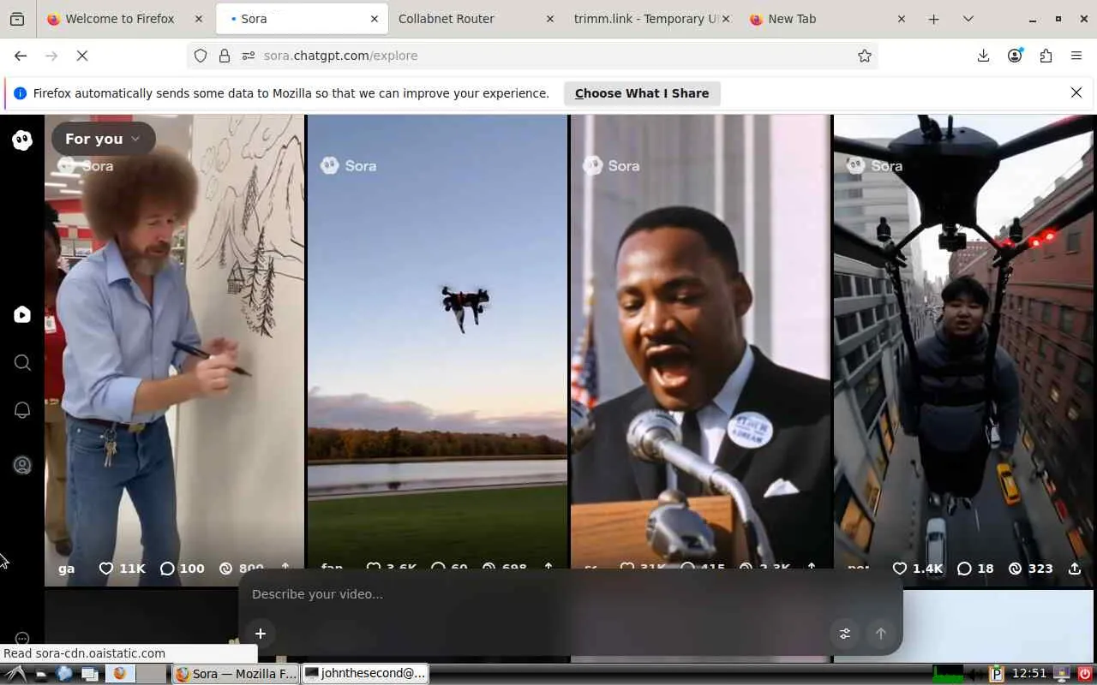Expand the For you feed dropdown
Screen dimensions: 1097x685
(x=103, y=139)
